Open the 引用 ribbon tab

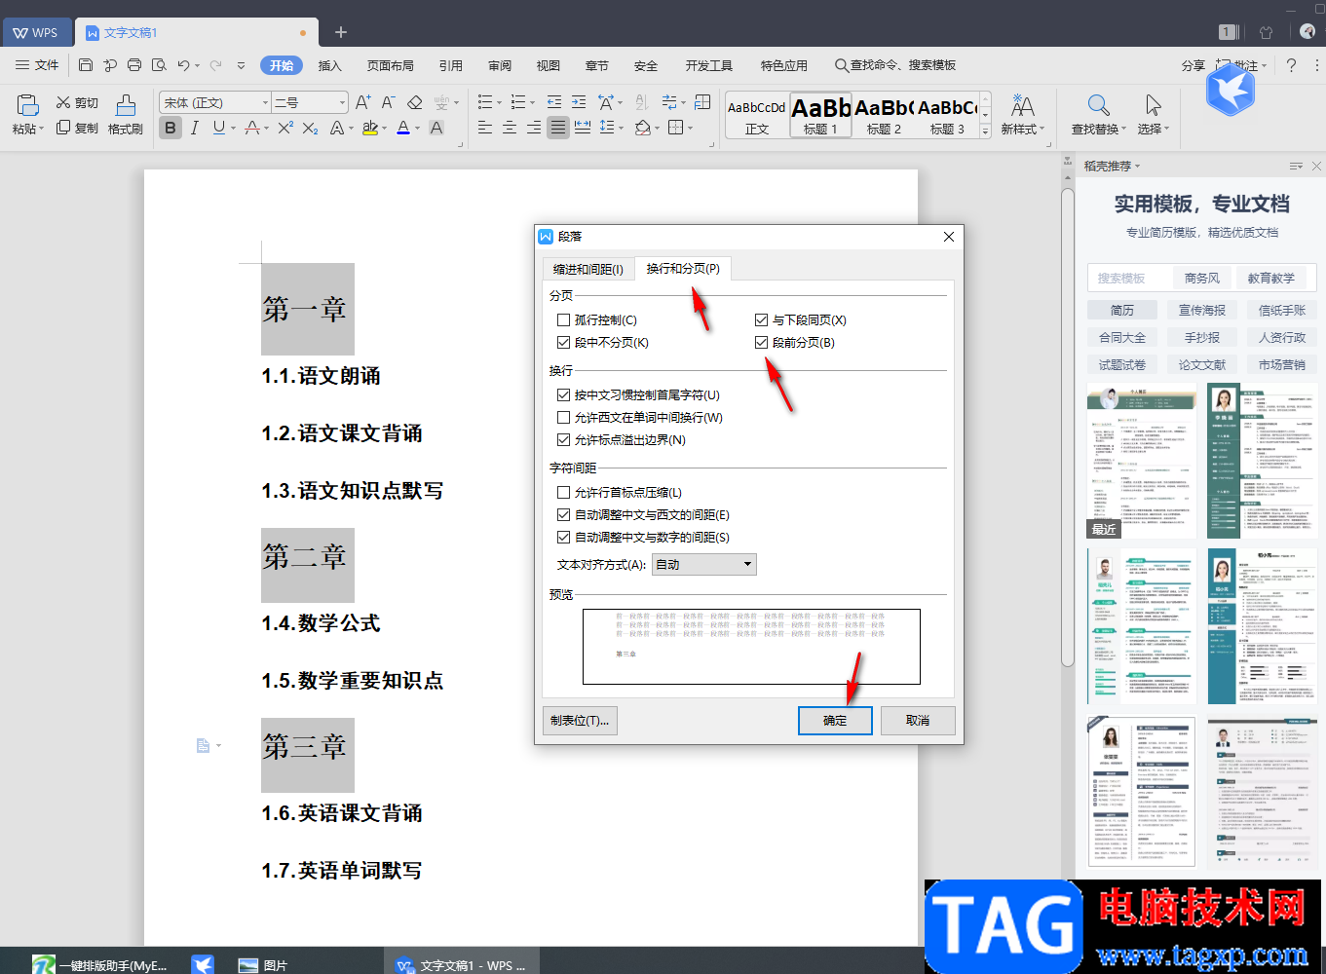pyautogui.click(x=451, y=65)
